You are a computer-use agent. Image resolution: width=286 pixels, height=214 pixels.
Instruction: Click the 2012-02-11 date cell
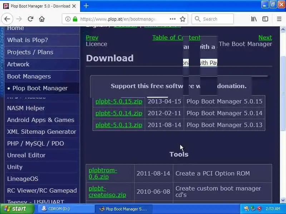pyautogui.click(x=164, y=113)
